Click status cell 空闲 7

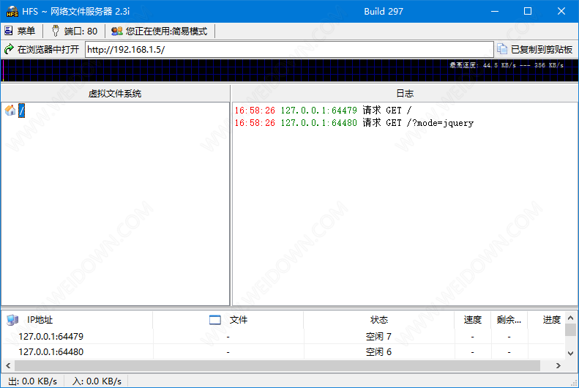[x=378, y=336]
